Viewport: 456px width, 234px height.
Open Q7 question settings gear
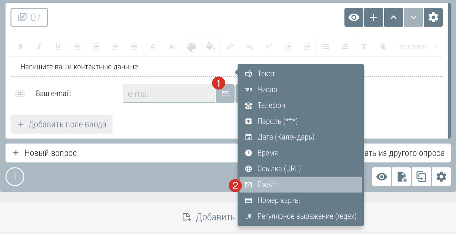coord(433,17)
